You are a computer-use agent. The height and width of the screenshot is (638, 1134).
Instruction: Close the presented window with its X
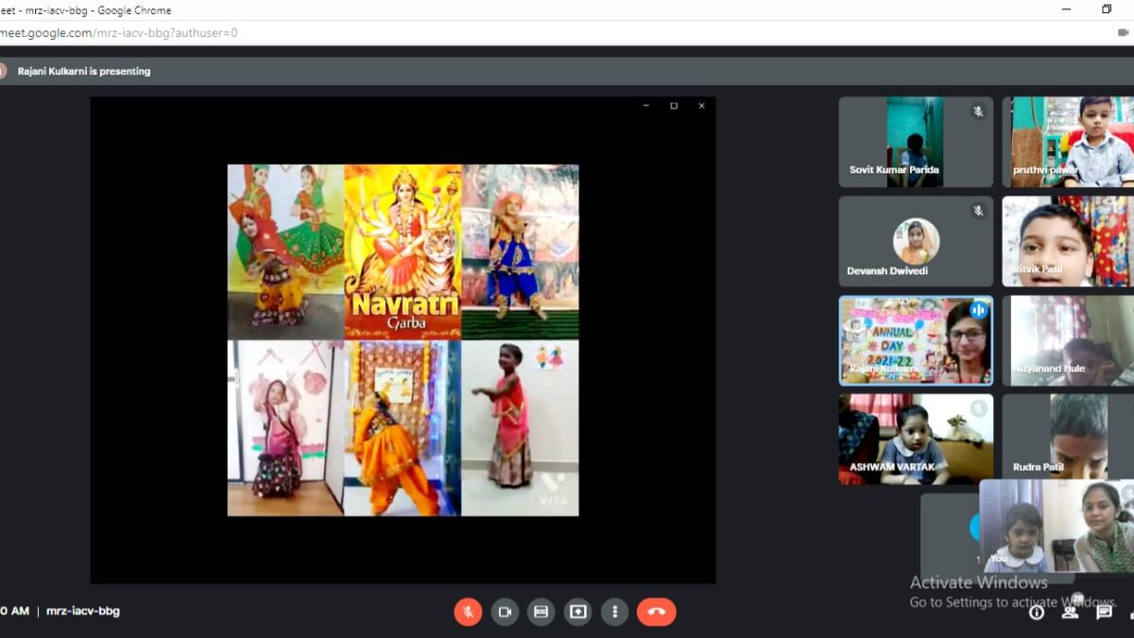pyautogui.click(x=701, y=106)
